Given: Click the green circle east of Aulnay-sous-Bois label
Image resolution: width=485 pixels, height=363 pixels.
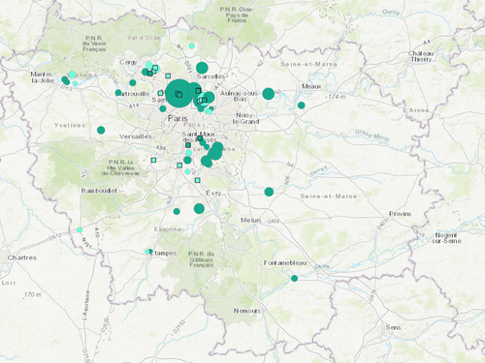Looking at the screenshot, I should (268, 94).
